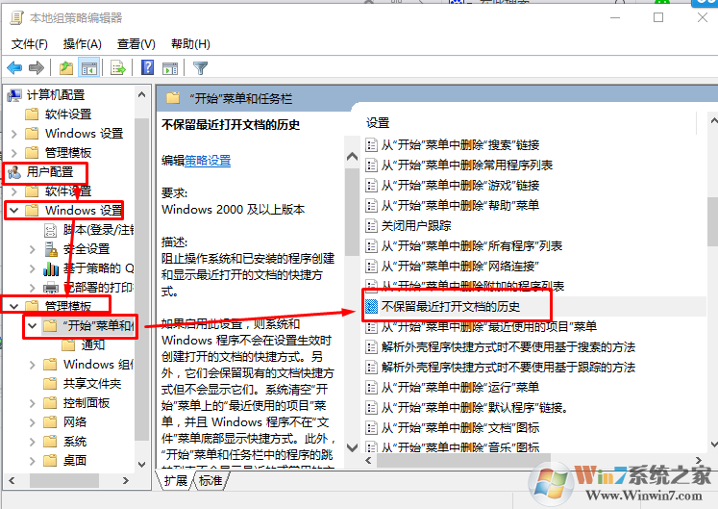Select 解析外壳程序快捷方式时不要使用基于搜索的方法

[508, 347]
